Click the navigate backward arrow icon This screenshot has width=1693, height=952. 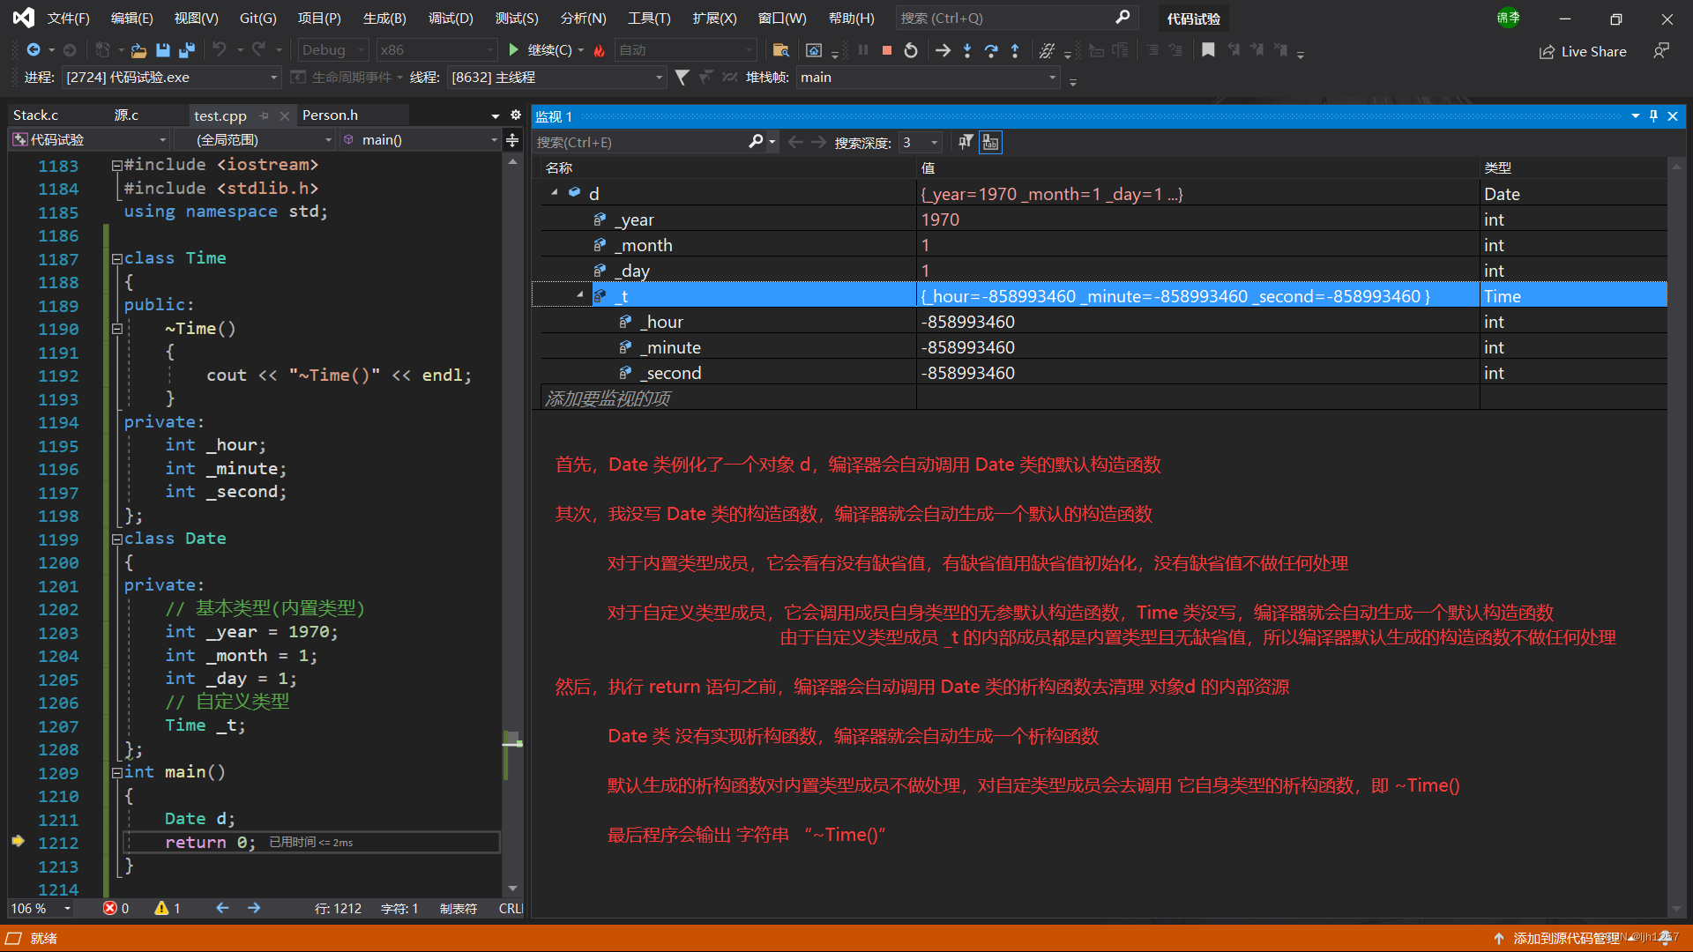[x=34, y=50]
